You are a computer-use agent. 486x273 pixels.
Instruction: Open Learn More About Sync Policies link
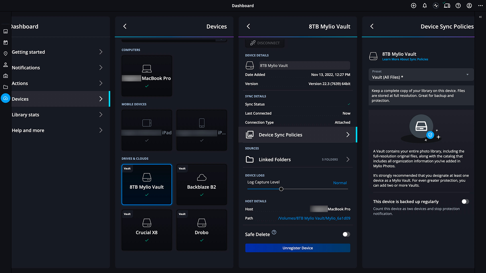405,59
